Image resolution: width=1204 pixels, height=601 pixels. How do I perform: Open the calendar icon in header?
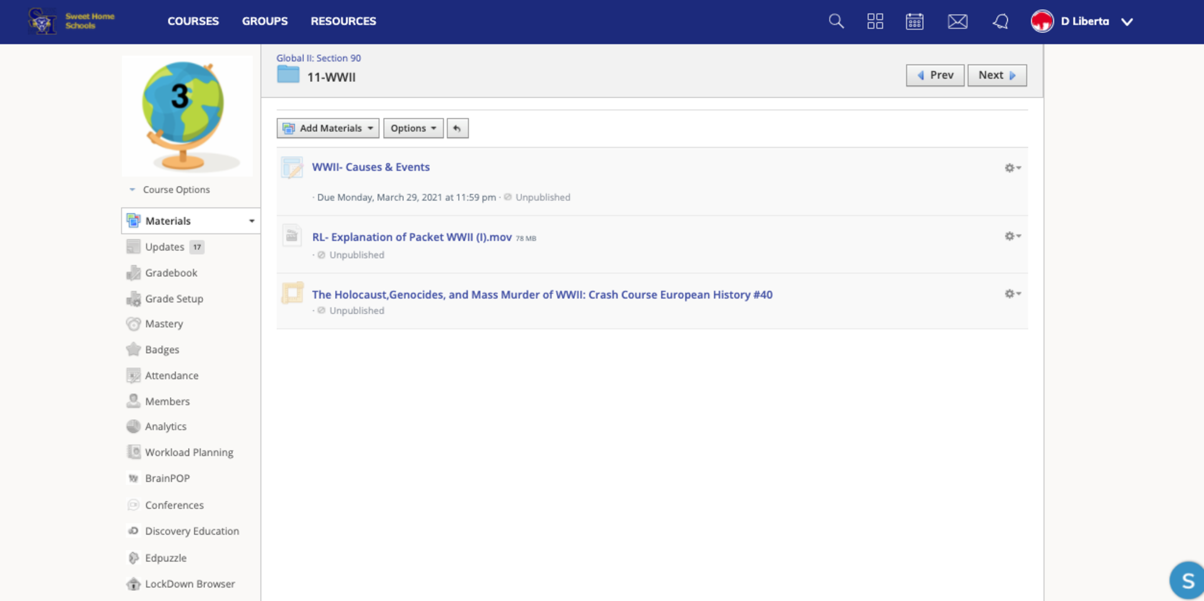click(x=914, y=22)
